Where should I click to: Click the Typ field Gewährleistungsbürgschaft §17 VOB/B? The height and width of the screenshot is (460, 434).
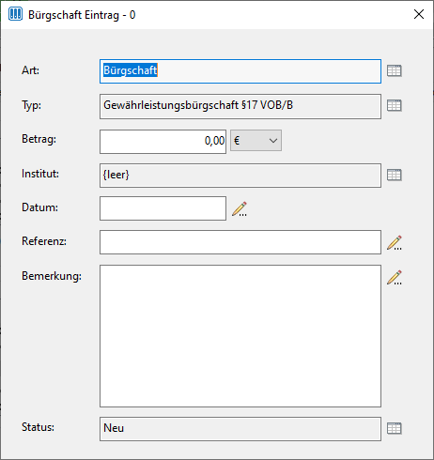click(x=240, y=106)
